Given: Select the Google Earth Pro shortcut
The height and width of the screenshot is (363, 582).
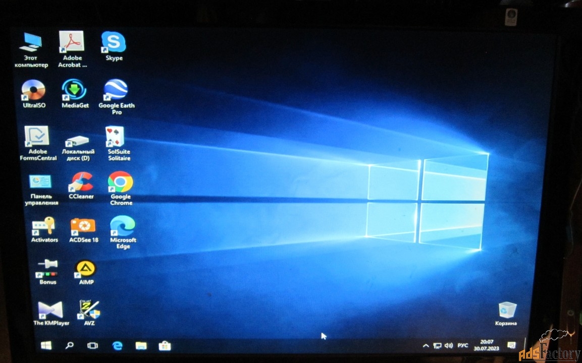Looking at the screenshot, I should (117, 97).
